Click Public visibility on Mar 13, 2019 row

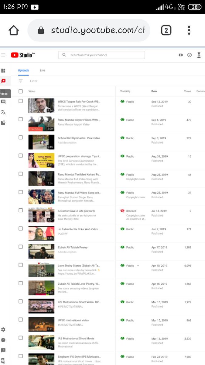(x=130, y=339)
